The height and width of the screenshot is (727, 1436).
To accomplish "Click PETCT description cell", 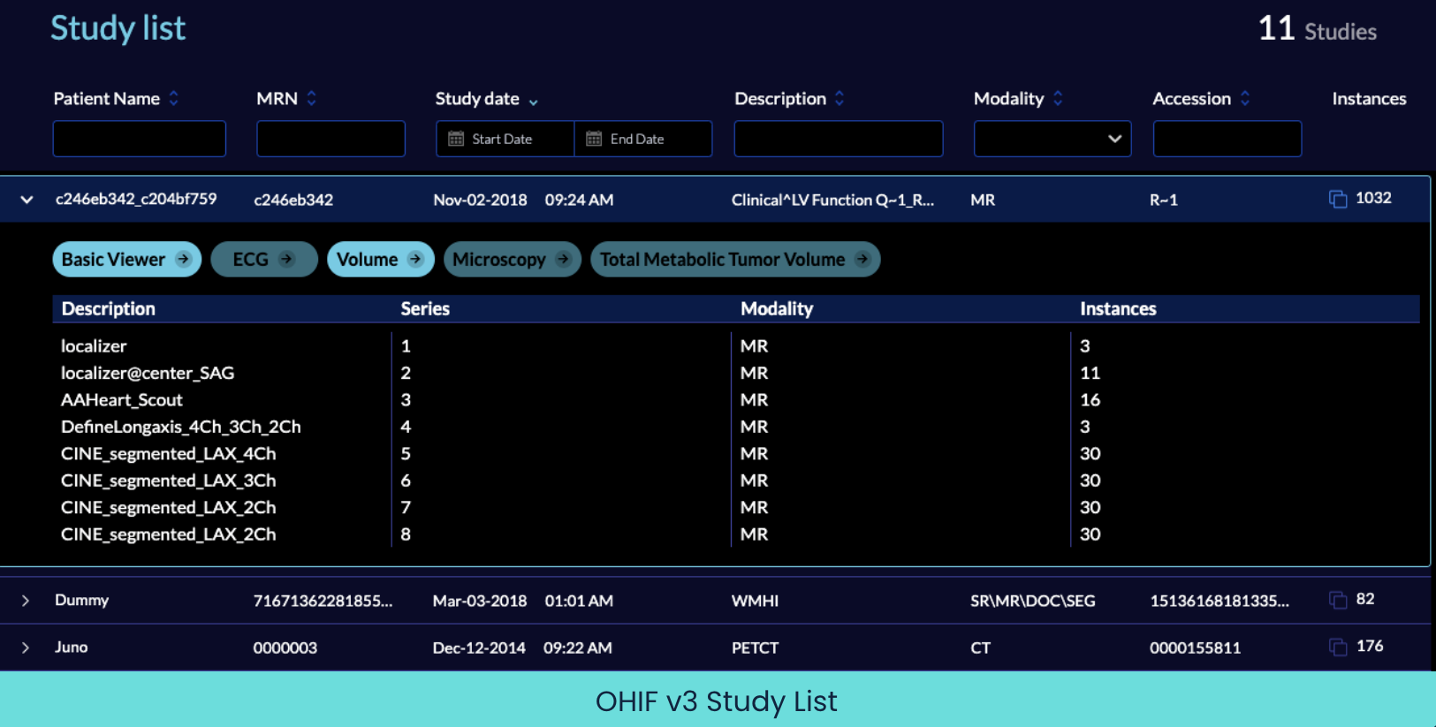I will (x=755, y=647).
